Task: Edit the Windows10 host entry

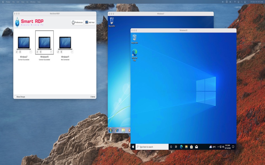Action: [x=38, y=52]
